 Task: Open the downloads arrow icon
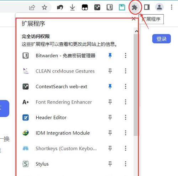[72, 7]
